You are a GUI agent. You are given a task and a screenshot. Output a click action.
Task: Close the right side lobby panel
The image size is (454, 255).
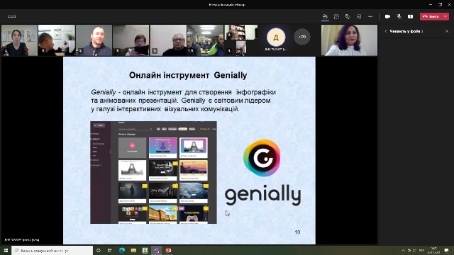[x=447, y=31]
